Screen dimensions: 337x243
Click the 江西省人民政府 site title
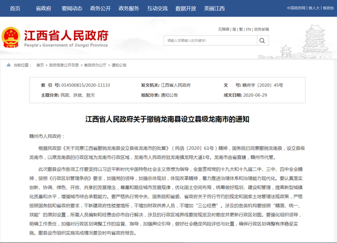(x=66, y=35)
